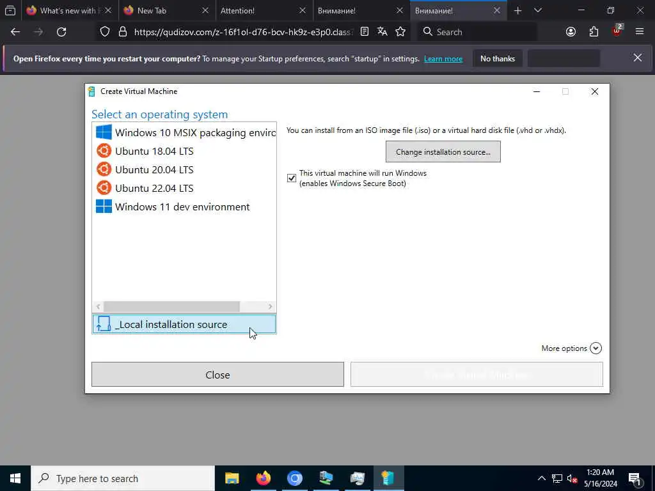The height and width of the screenshot is (491, 655).
Task: Click the horizontal scrollbar thumb in OS list
Action: 171,306
